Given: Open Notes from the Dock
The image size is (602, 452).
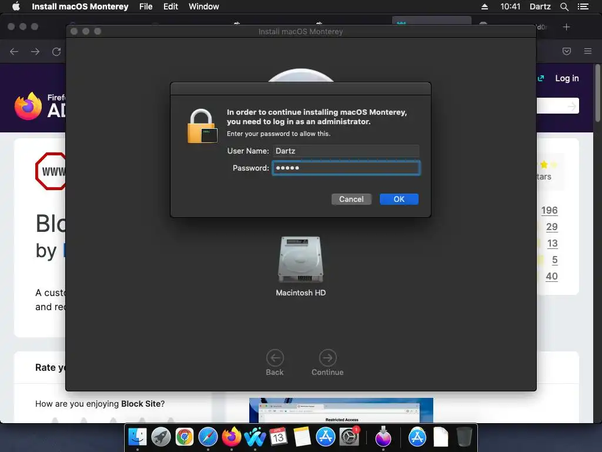Looking at the screenshot, I should (x=302, y=437).
